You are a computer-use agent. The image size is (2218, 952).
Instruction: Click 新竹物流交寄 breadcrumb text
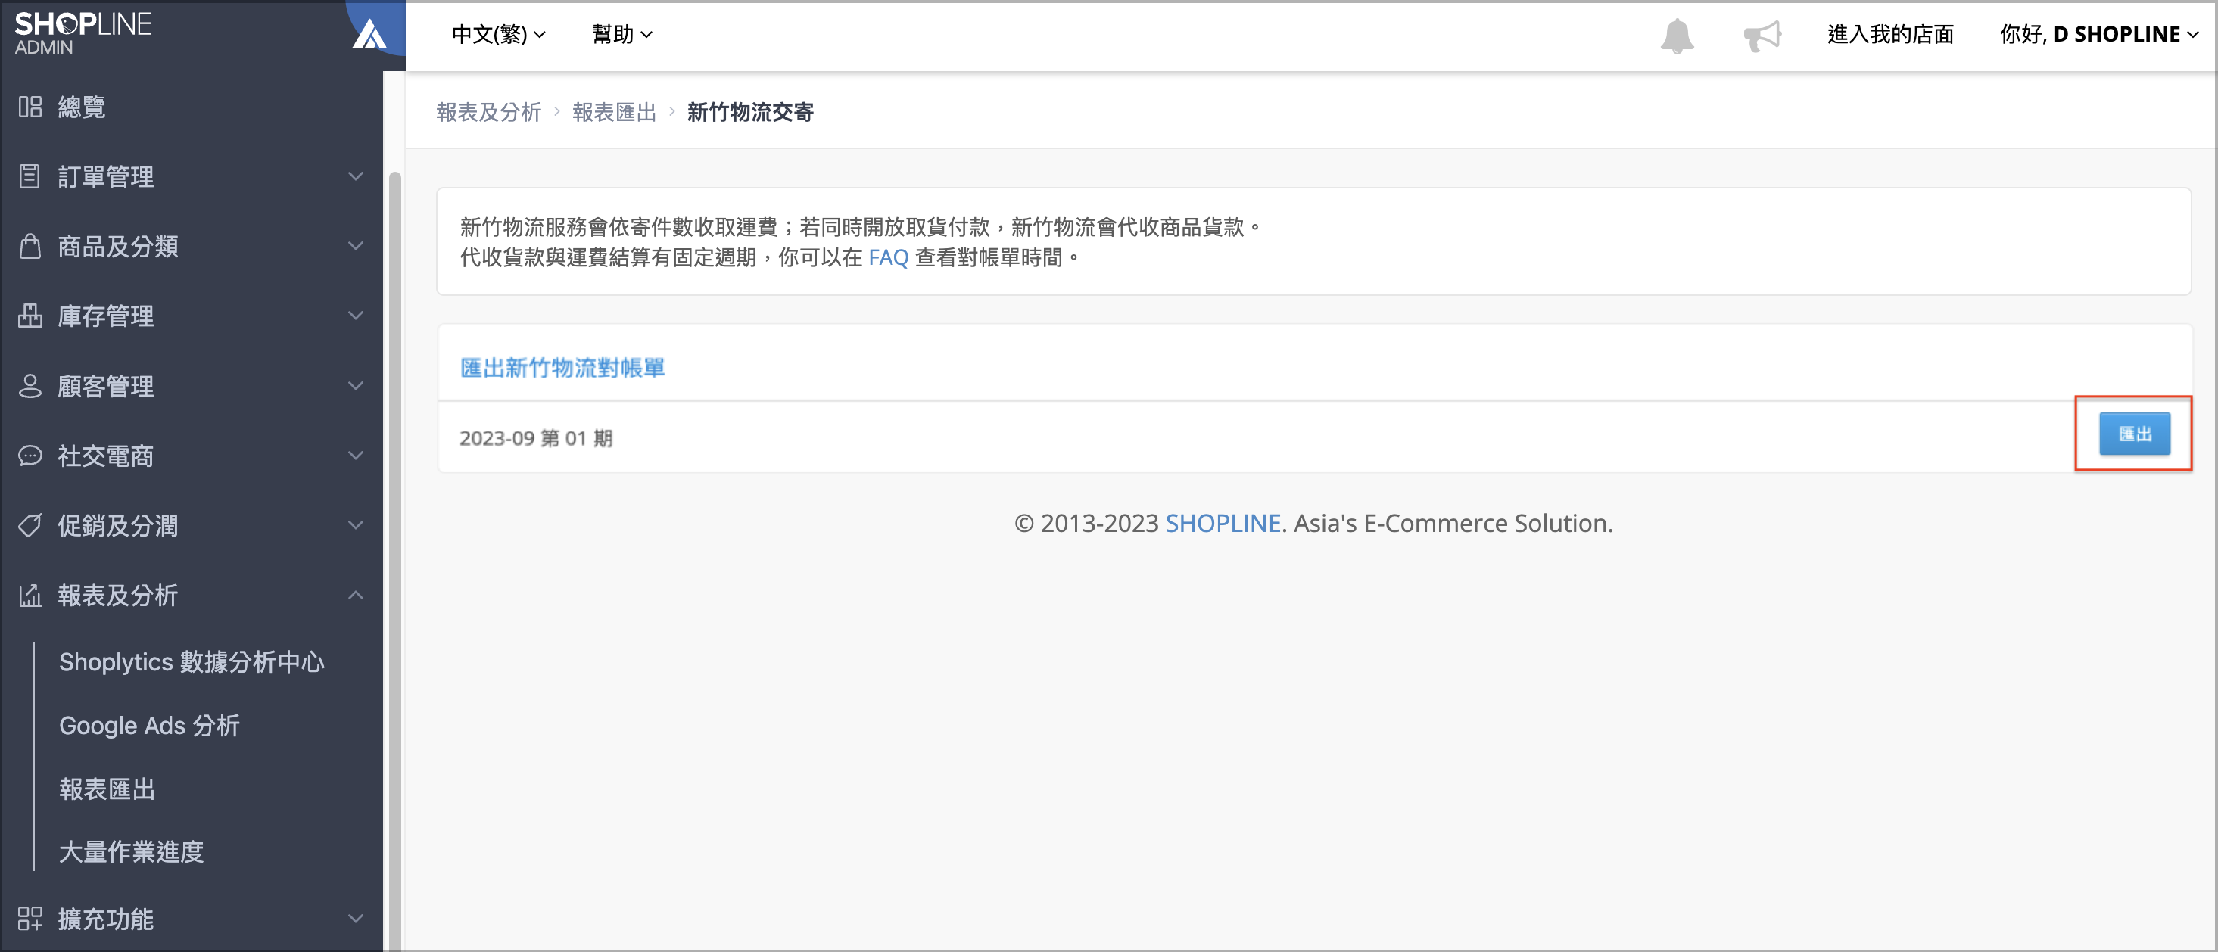pos(750,112)
